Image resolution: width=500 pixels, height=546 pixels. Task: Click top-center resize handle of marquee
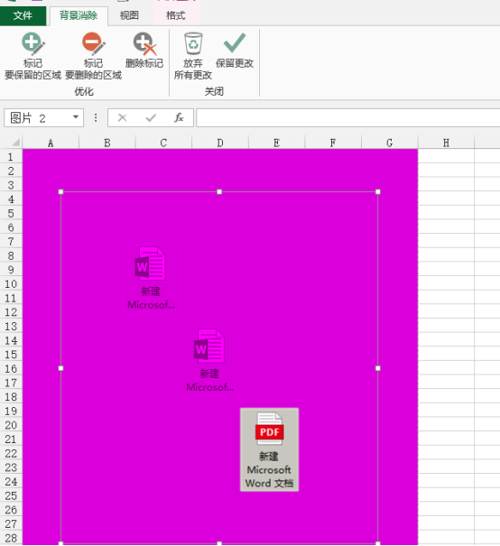(x=219, y=192)
